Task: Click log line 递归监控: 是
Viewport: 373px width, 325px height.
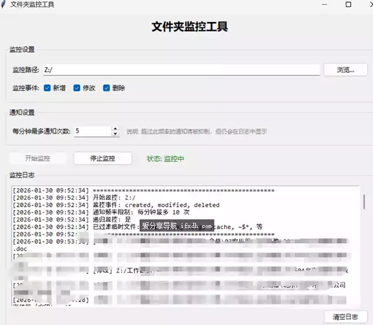Action: [x=72, y=219]
